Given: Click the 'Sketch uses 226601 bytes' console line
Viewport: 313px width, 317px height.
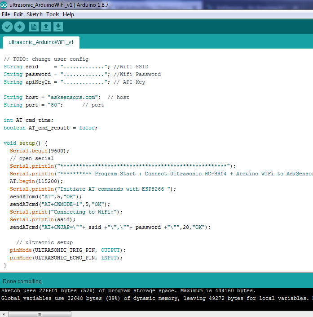Looking at the screenshot, I should (128, 291).
